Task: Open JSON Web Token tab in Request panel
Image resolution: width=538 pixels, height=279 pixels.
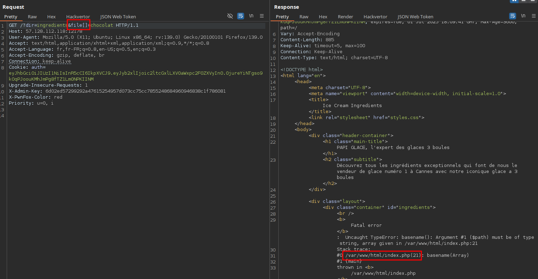Action: (118, 17)
